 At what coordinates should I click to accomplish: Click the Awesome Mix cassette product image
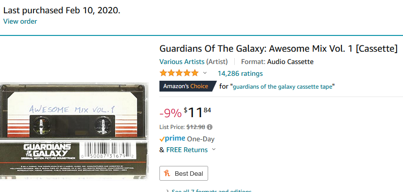(x=74, y=131)
